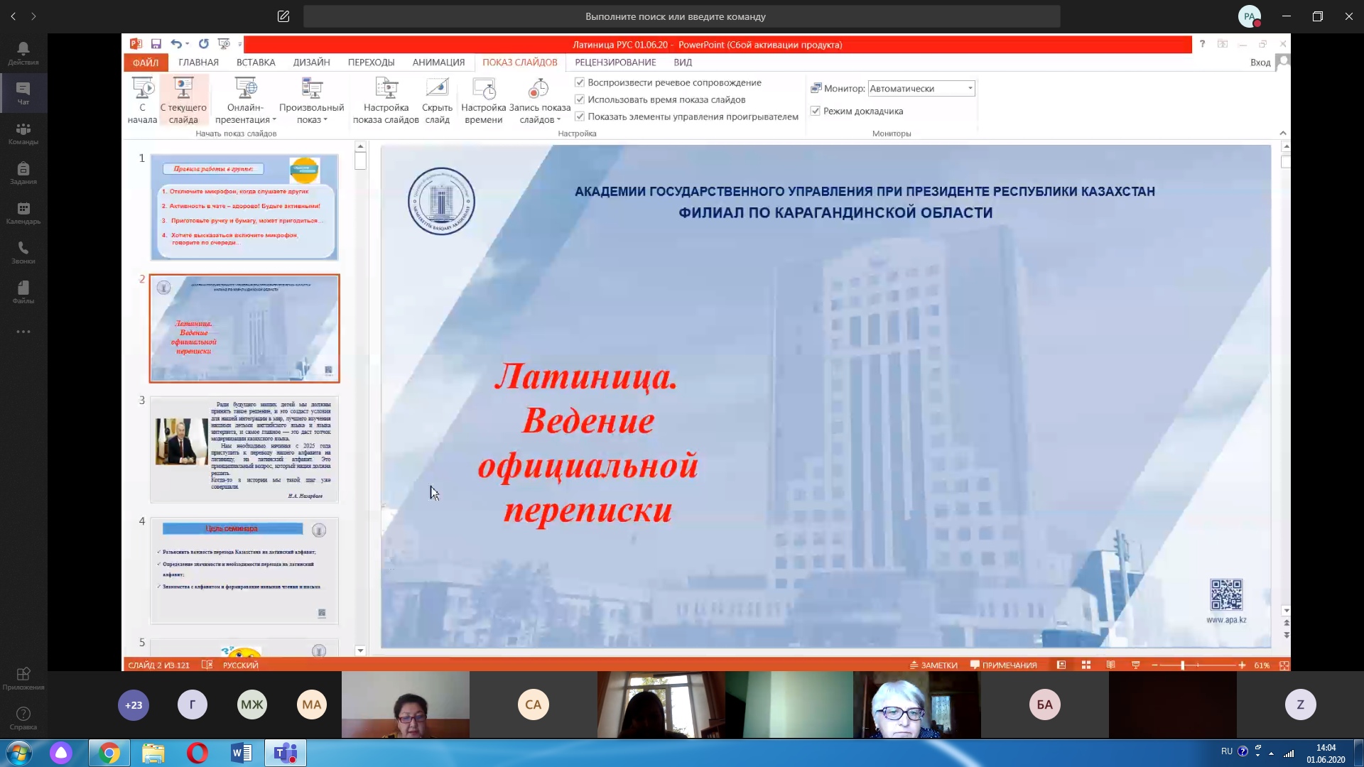The width and height of the screenshot is (1364, 767).
Task: Click zoom out minus in PowerPoint status bar
Action: (1154, 665)
